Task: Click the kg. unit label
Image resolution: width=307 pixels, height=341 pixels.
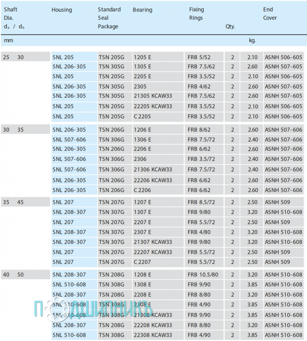Action: pyautogui.click(x=252, y=40)
